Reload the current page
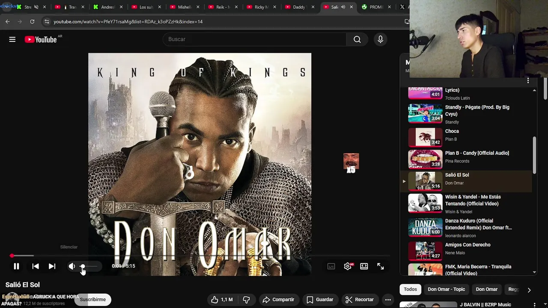The image size is (548, 308). coord(32,21)
